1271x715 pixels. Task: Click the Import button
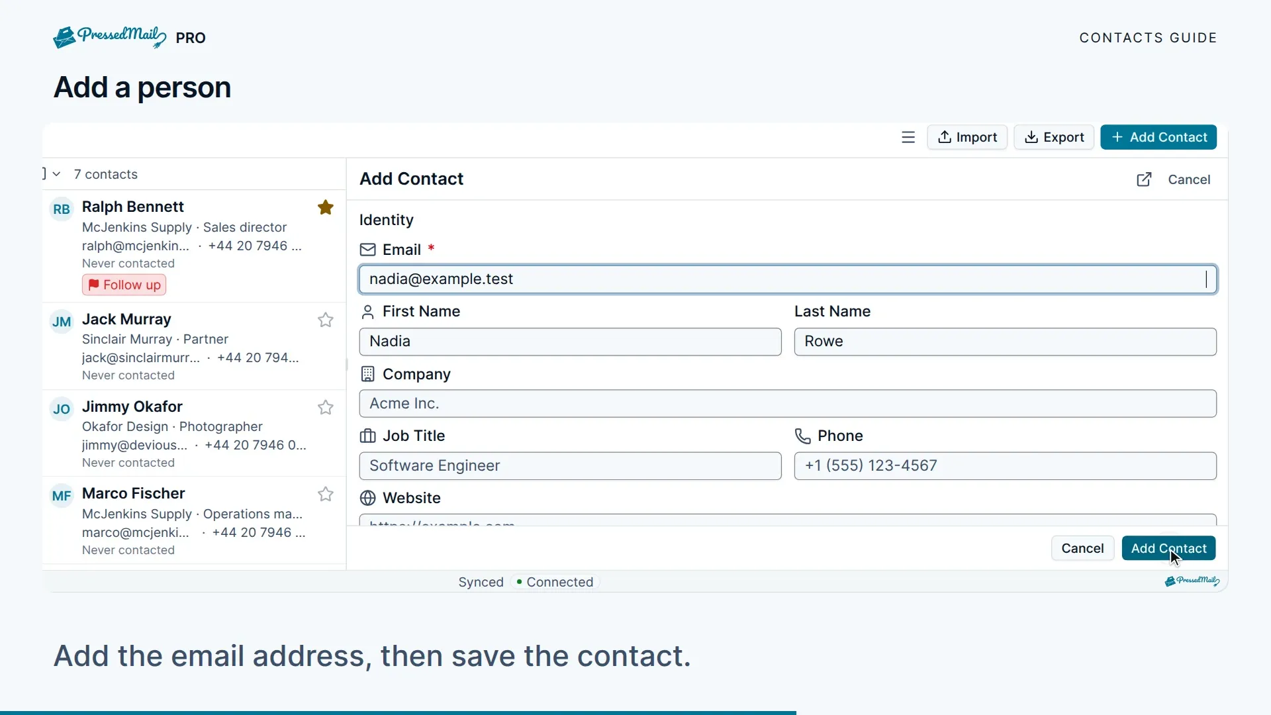click(967, 137)
